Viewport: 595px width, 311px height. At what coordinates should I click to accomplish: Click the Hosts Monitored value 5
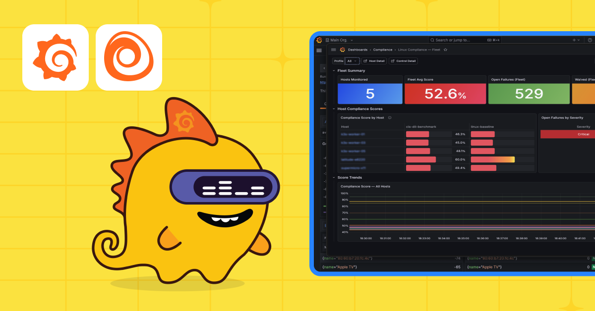click(370, 94)
